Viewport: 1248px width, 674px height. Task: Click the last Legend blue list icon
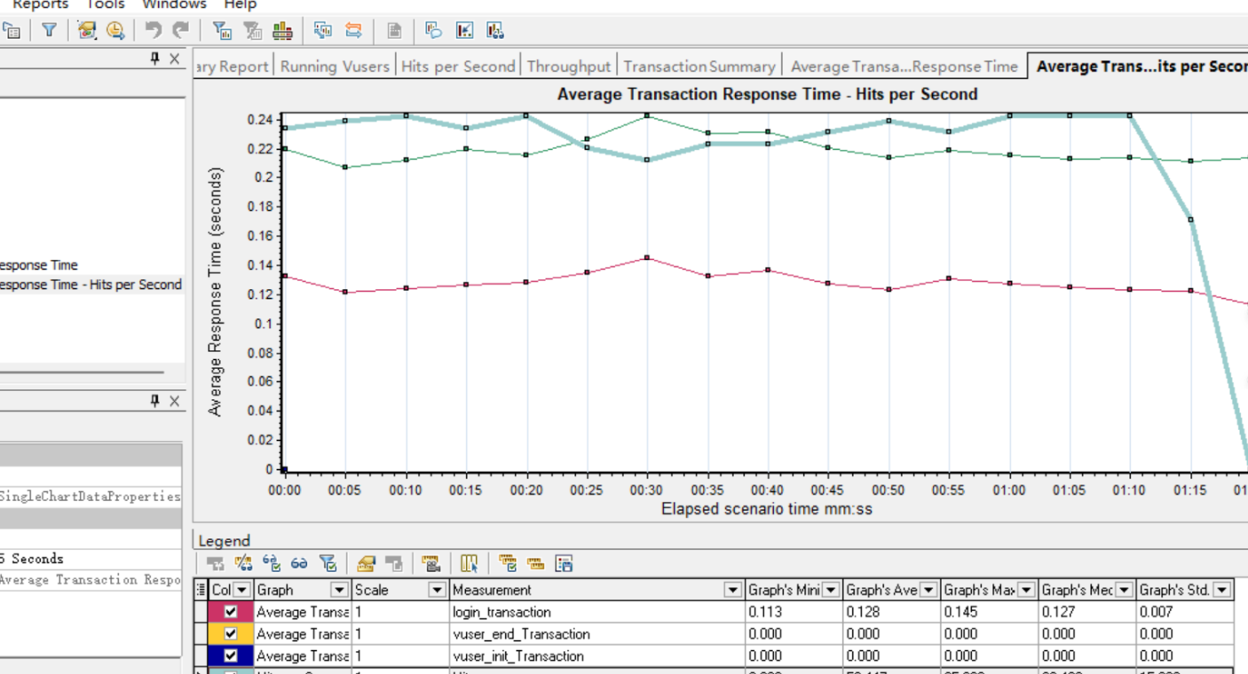coord(564,563)
